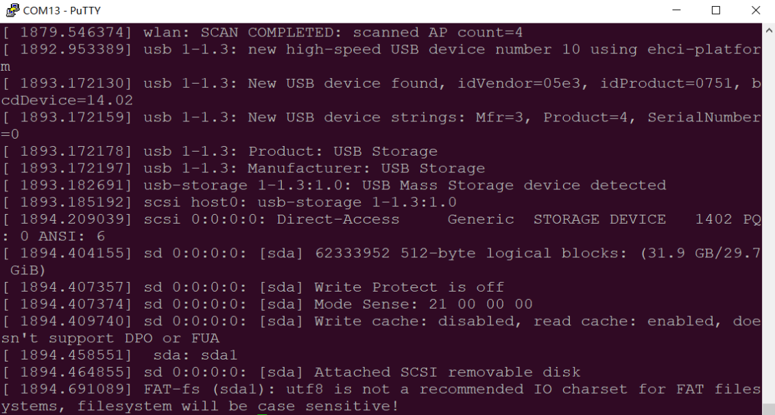Minimize the COM13 PuTTY window

pos(677,10)
